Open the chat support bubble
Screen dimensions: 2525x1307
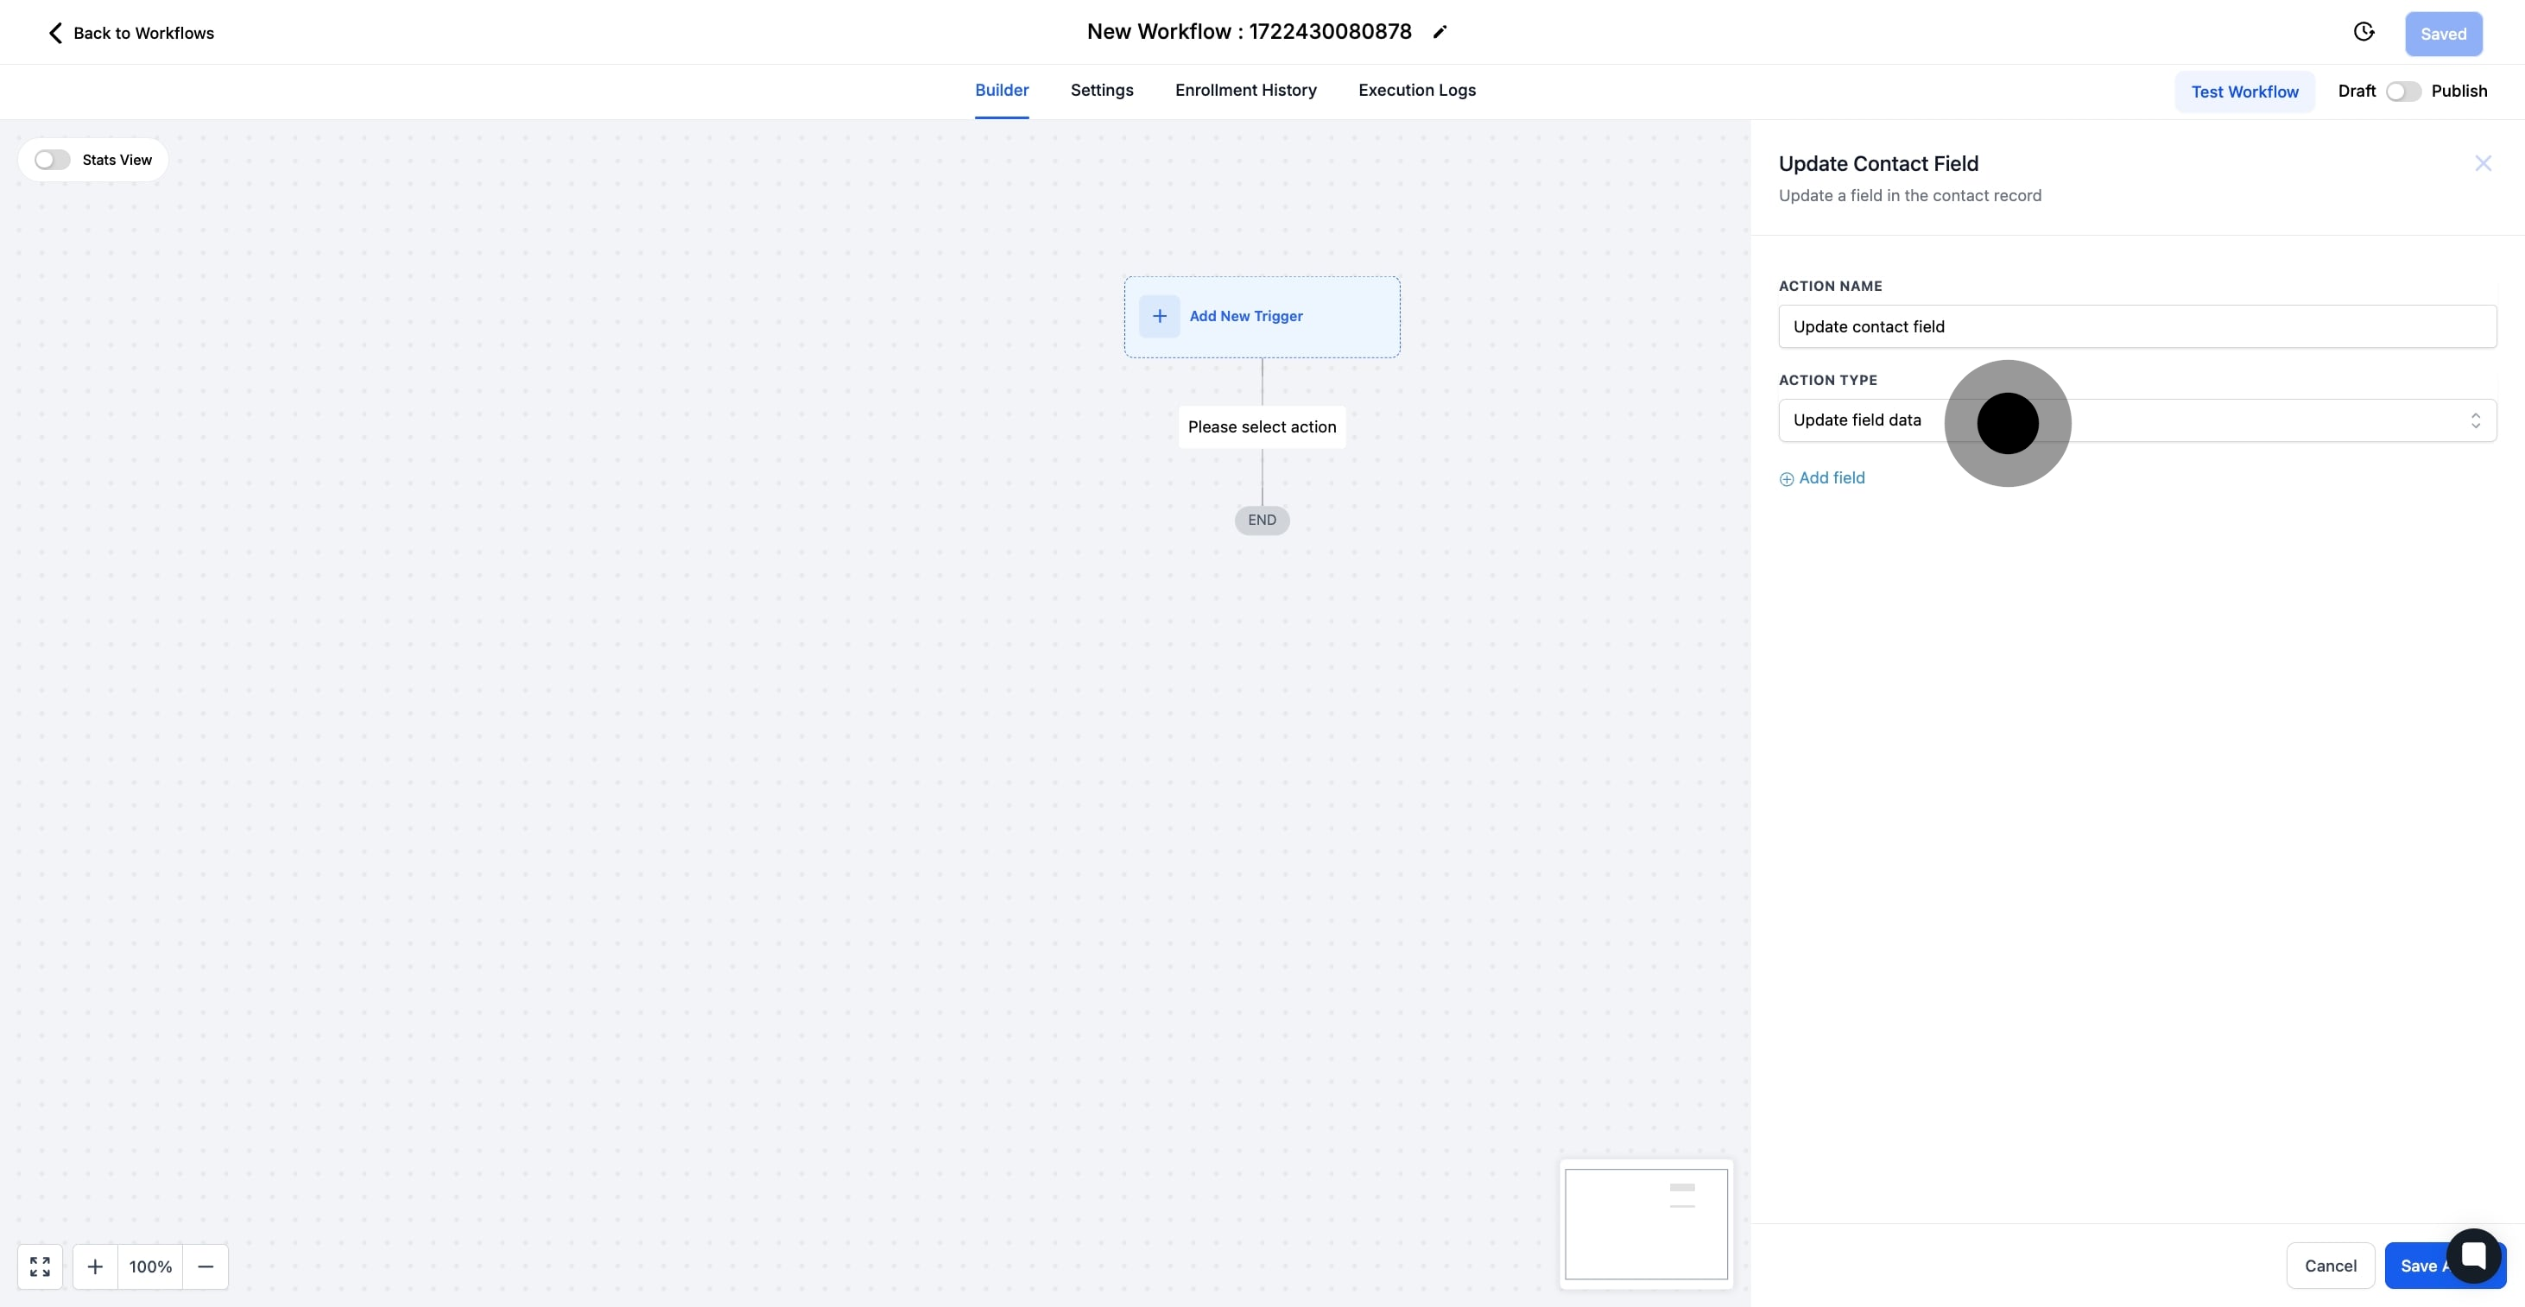pos(2474,1257)
